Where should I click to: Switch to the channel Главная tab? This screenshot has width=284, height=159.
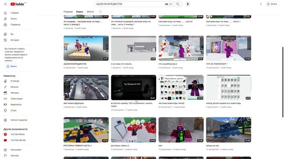[x=68, y=12]
